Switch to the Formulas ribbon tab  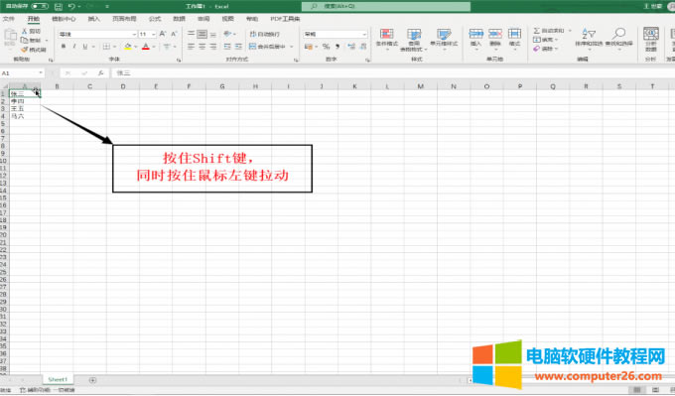tap(155, 19)
